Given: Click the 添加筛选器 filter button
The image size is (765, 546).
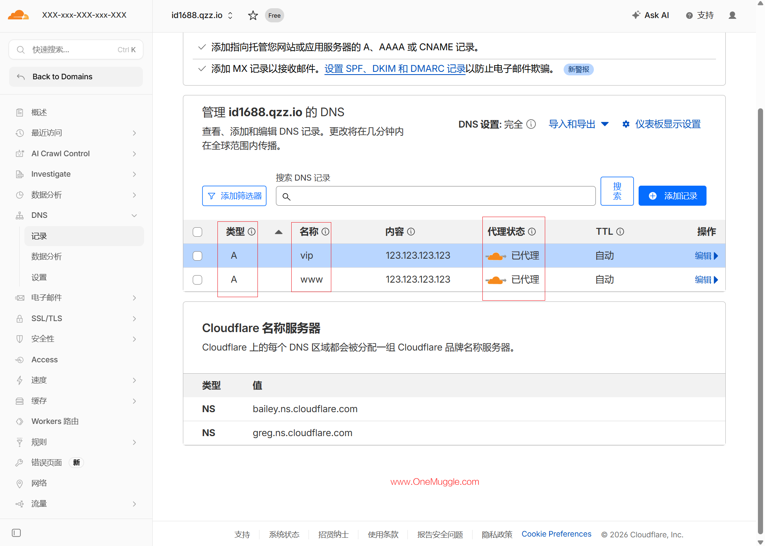Looking at the screenshot, I should (234, 196).
